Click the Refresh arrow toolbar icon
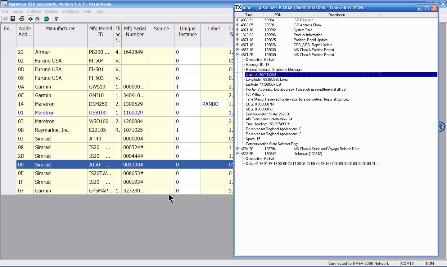447x267 pixels. 38,19
